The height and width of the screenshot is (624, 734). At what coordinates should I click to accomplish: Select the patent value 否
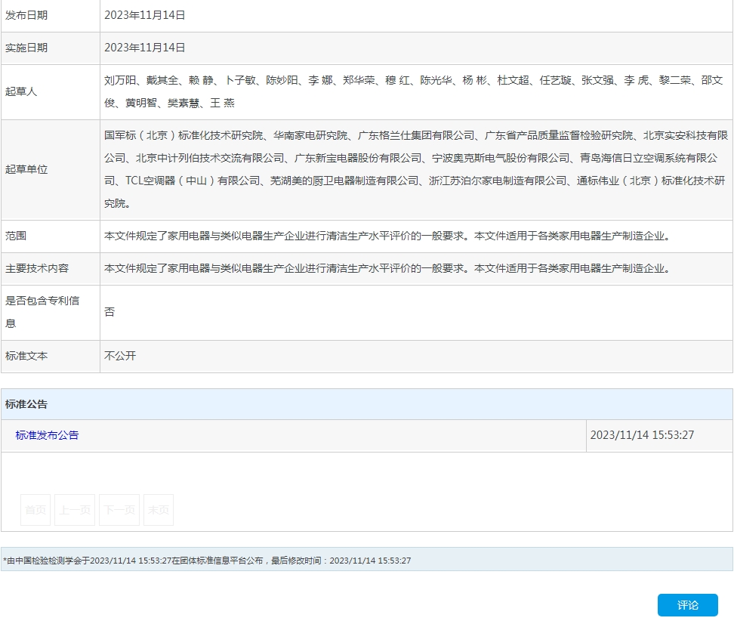click(109, 312)
